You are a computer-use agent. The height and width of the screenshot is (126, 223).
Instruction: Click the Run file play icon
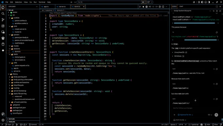coord(140,7)
